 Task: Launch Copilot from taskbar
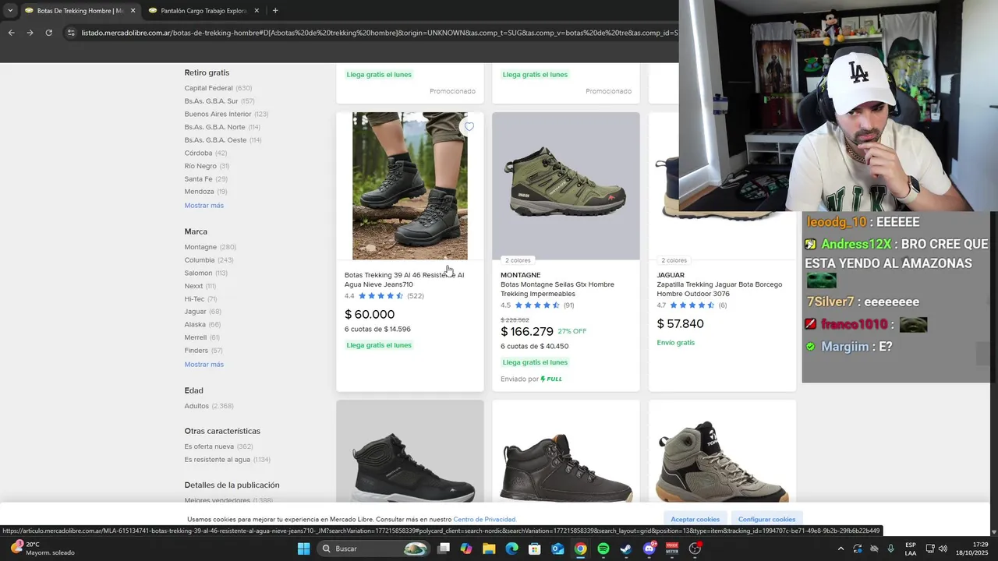466,549
